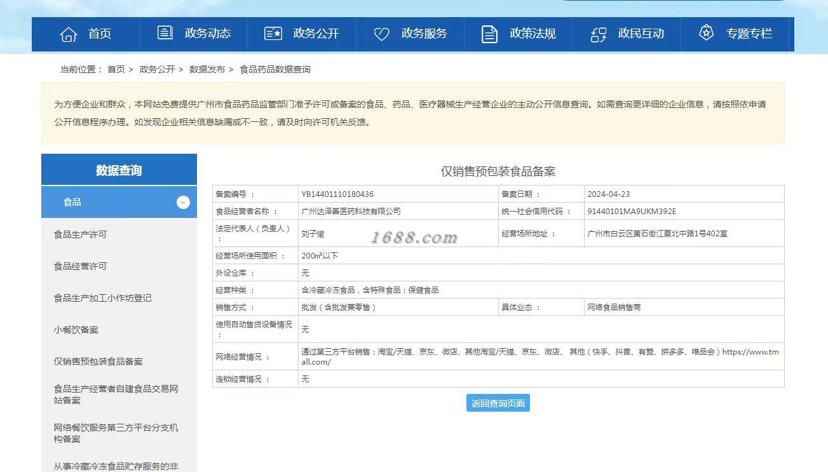This screenshot has height=472, width=828.
Task: Go to 首页 in the breadcrumb
Action: pos(116,69)
